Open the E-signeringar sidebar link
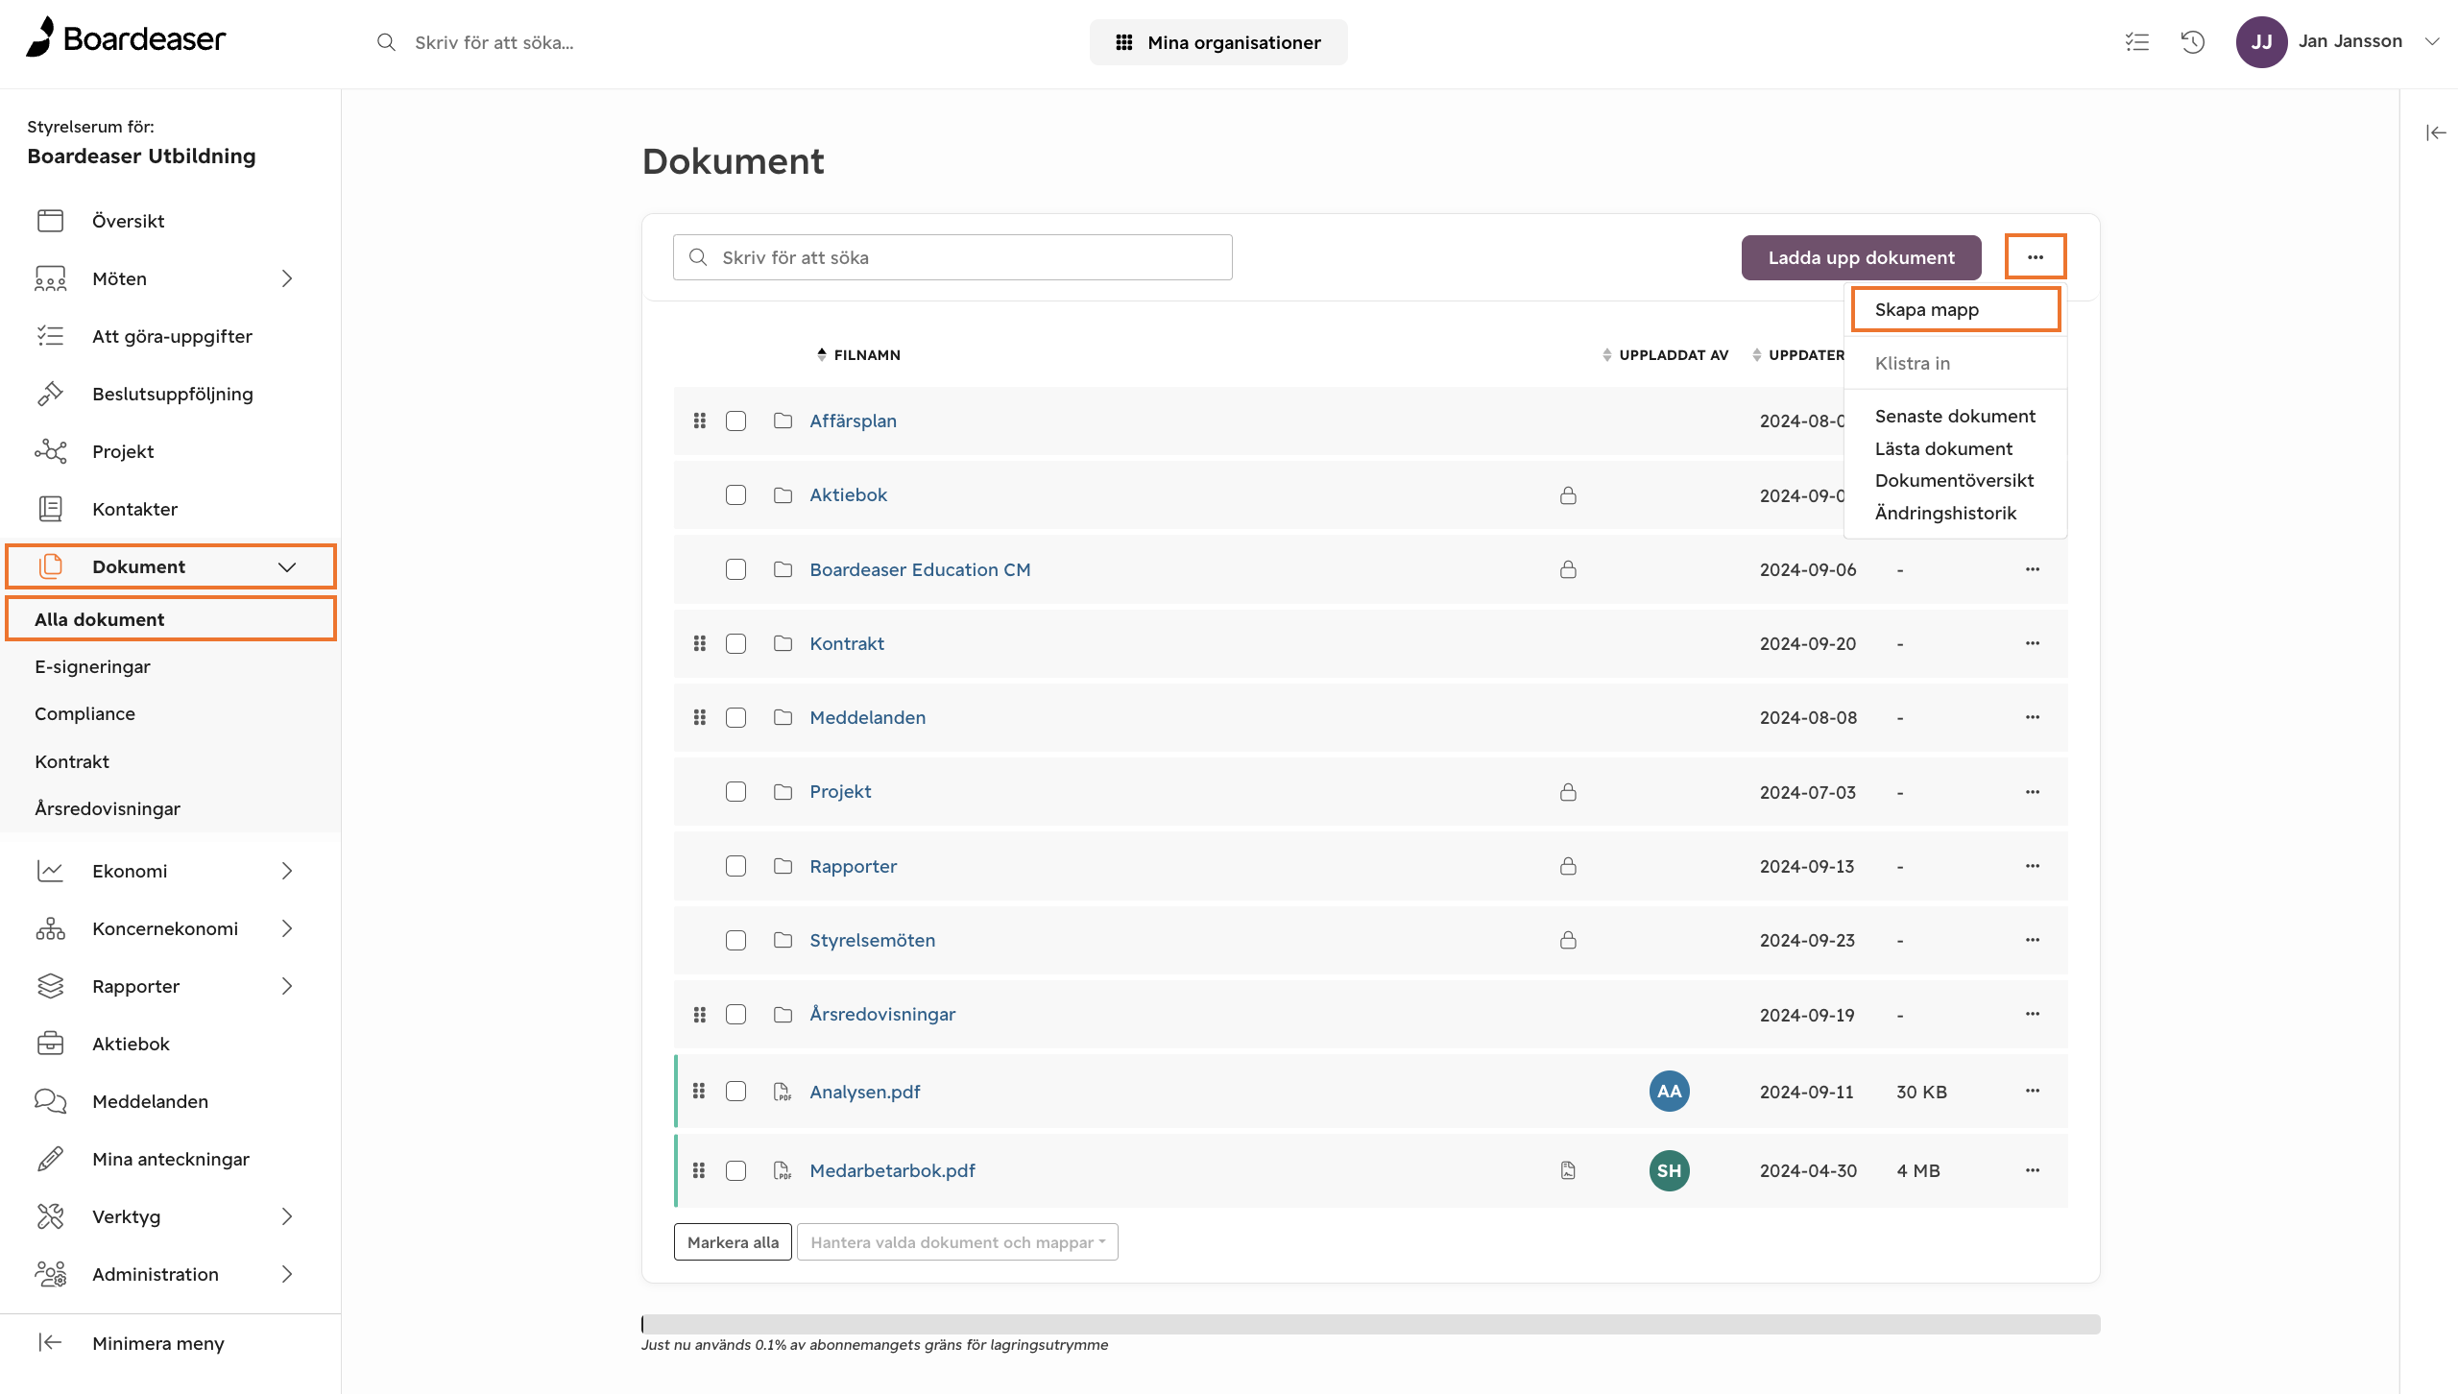This screenshot has width=2458, height=1394. (x=92, y=666)
